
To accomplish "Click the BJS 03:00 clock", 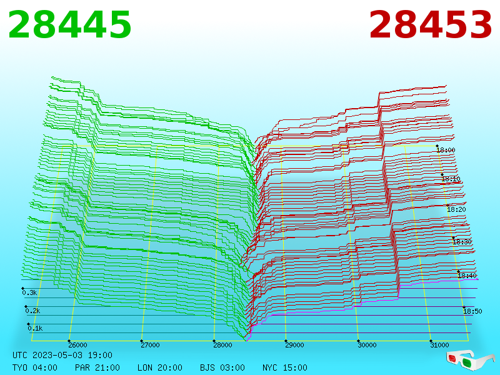I will click(222, 367).
